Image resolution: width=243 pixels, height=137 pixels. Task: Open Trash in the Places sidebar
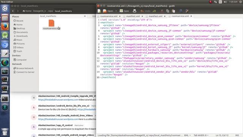(x=17, y=51)
